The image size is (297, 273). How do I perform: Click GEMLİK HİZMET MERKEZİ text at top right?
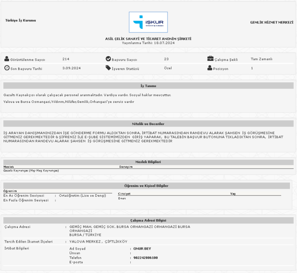click(x=272, y=23)
